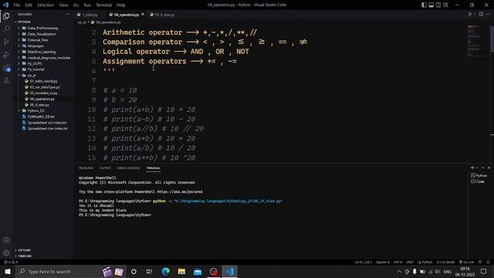Open Explorer panel more actions ellipsis
494x278 pixels.
[x=67, y=14]
